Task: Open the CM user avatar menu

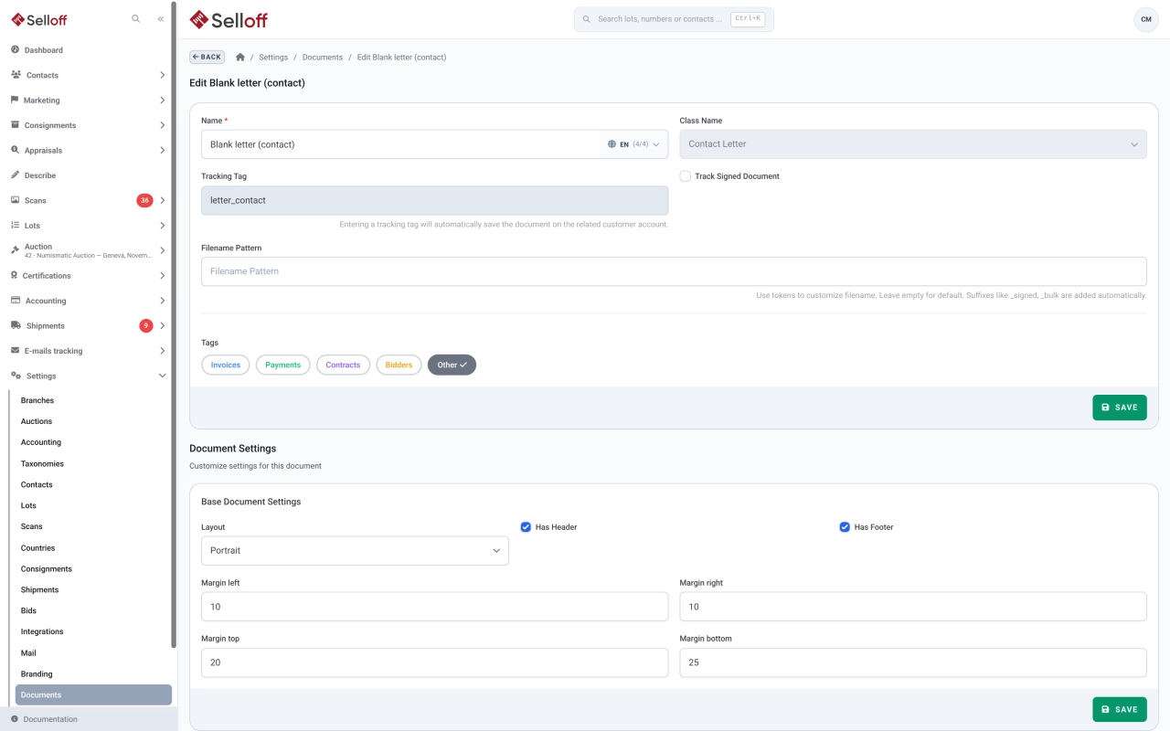Action: 1146,19
